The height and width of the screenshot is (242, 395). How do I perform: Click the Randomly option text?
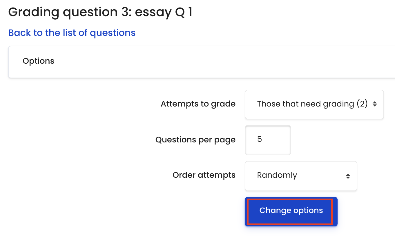point(277,175)
